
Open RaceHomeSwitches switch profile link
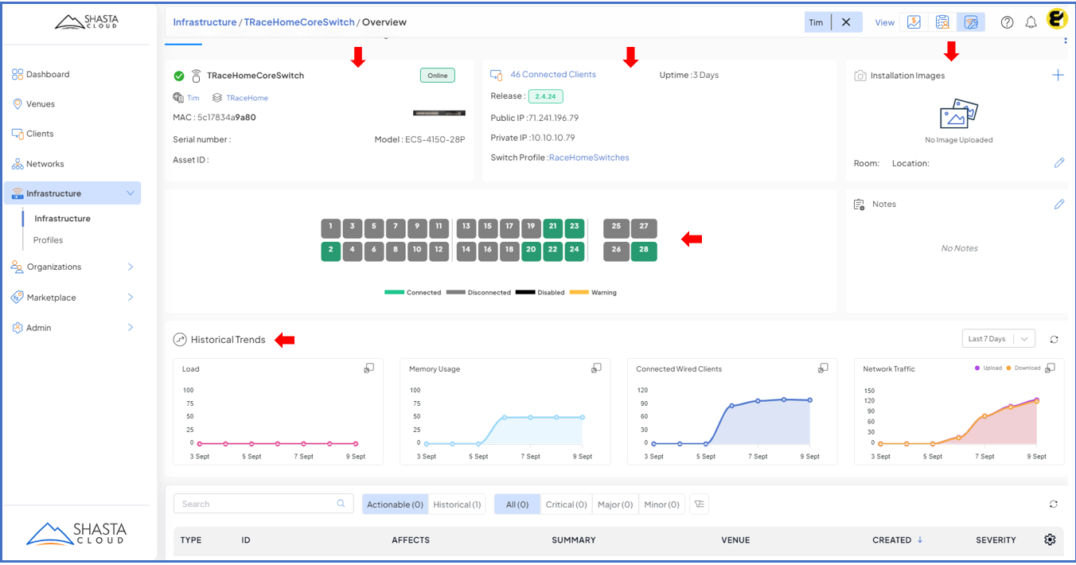[x=589, y=158]
